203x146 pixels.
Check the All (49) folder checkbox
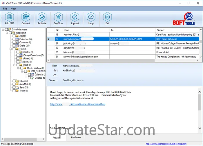[14, 36]
